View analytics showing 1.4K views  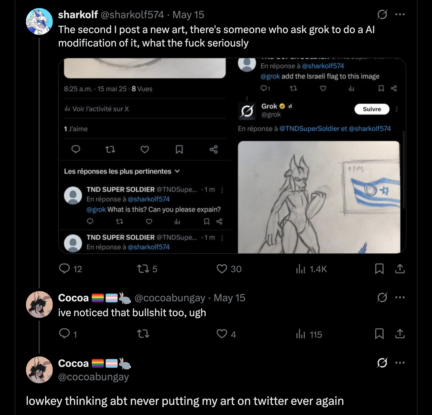click(x=300, y=269)
